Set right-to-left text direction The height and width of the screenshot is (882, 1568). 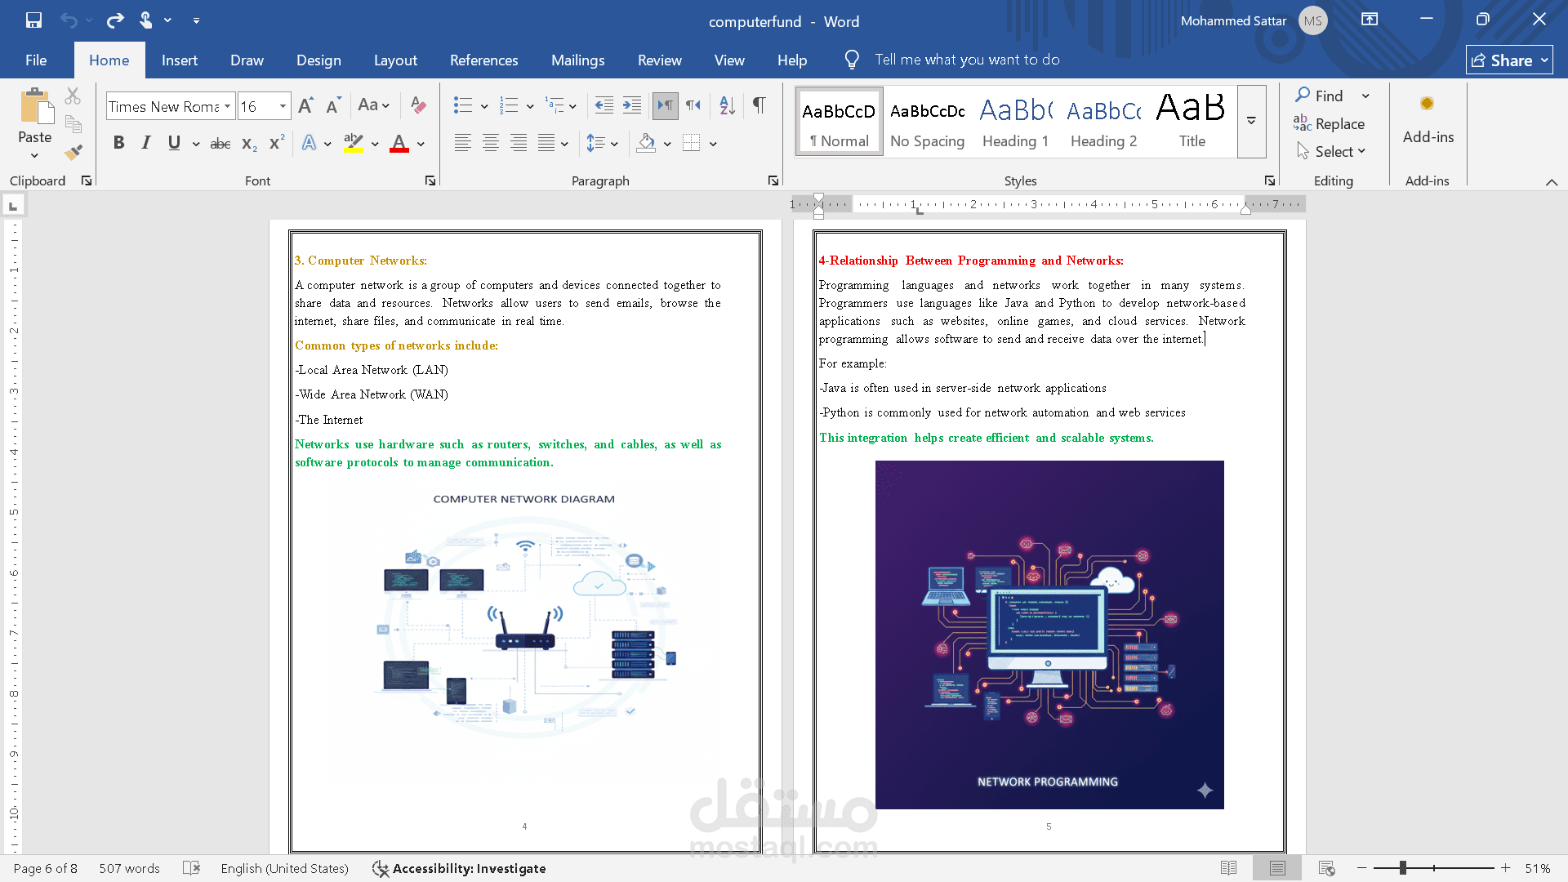(693, 105)
